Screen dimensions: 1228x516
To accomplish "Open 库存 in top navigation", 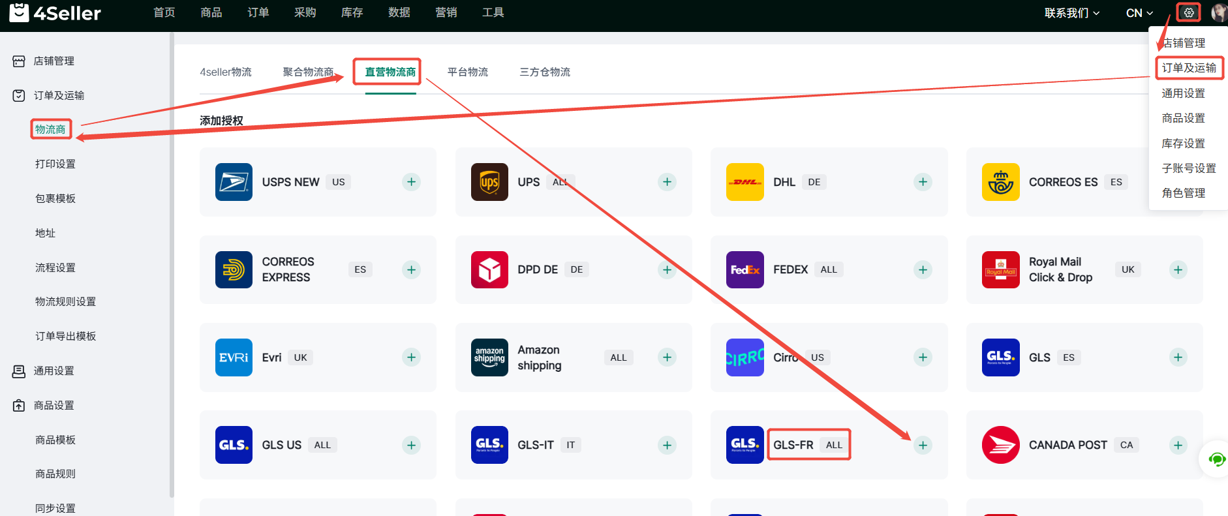I will (352, 12).
